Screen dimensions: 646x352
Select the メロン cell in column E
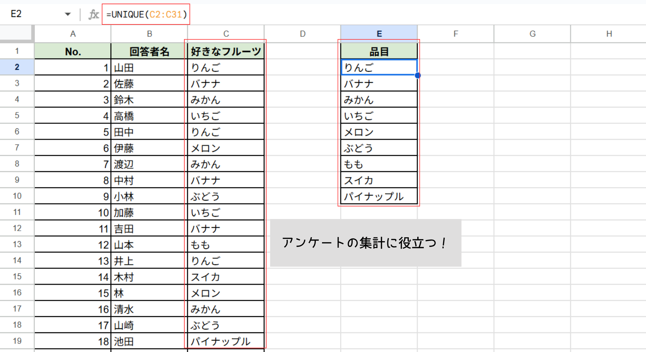379,132
